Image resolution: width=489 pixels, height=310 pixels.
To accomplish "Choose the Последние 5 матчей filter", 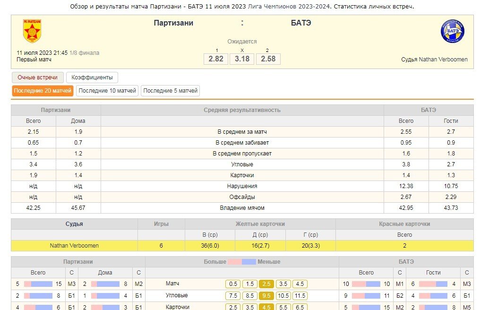I will coord(170,91).
